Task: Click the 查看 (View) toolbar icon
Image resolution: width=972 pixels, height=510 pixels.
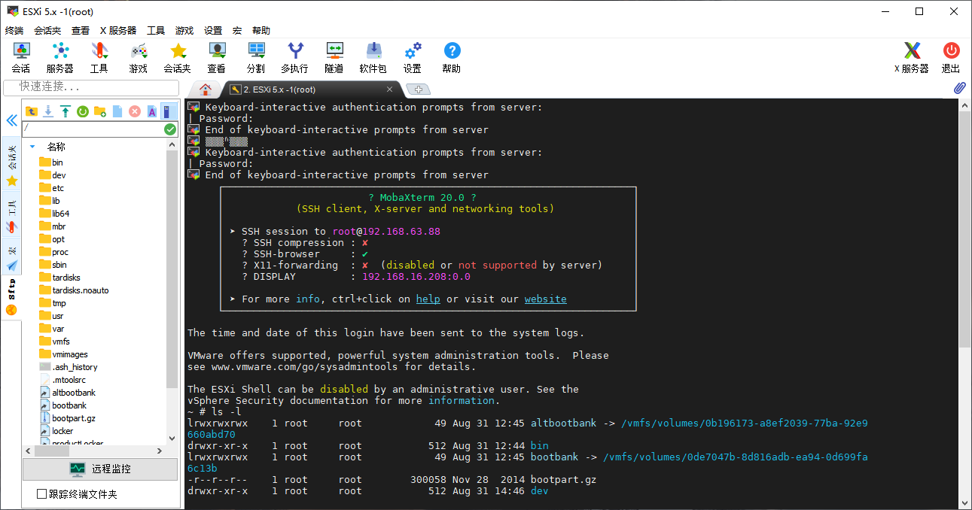Action: [217, 58]
